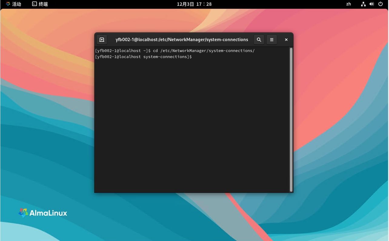This screenshot has height=241, width=389.
Task: Open the terminal search tool
Action: tap(259, 40)
